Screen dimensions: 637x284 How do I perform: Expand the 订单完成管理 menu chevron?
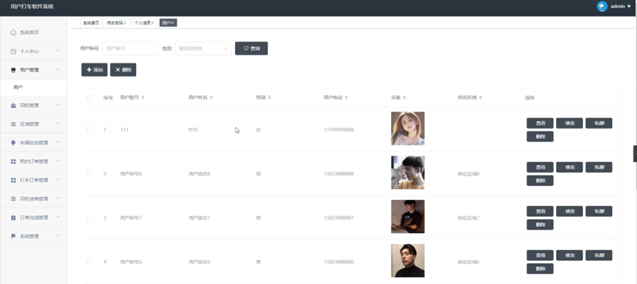pyautogui.click(x=58, y=218)
